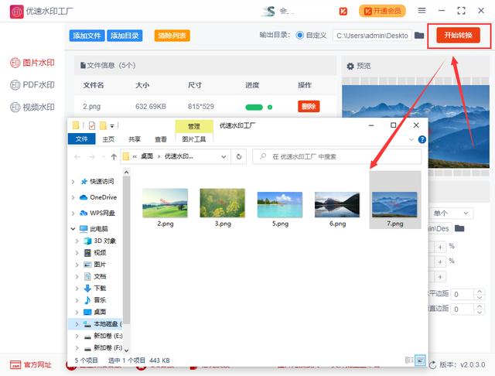
Task: Expand the 快速访问 tree node
Action: [x=73, y=182]
